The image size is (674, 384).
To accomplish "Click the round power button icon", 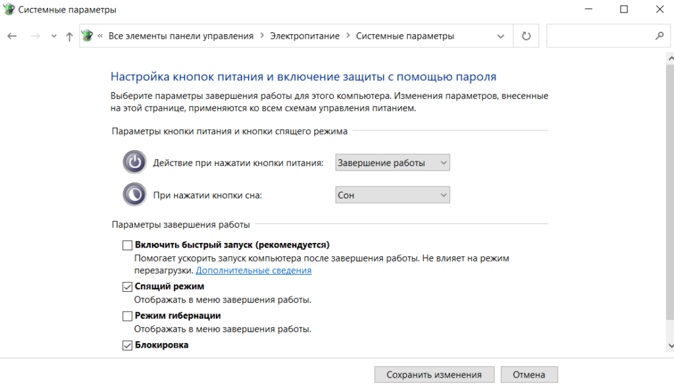I will coord(134,162).
